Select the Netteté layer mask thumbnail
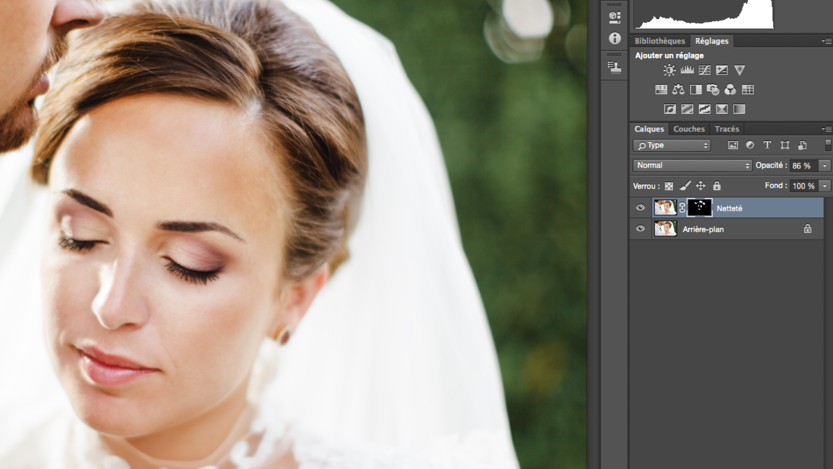Screen dimensions: 833x469 [x=699, y=208]
